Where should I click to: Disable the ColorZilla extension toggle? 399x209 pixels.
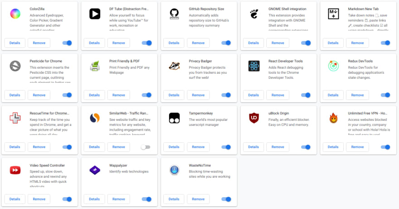pyautogui.click(x=67, y=43)
